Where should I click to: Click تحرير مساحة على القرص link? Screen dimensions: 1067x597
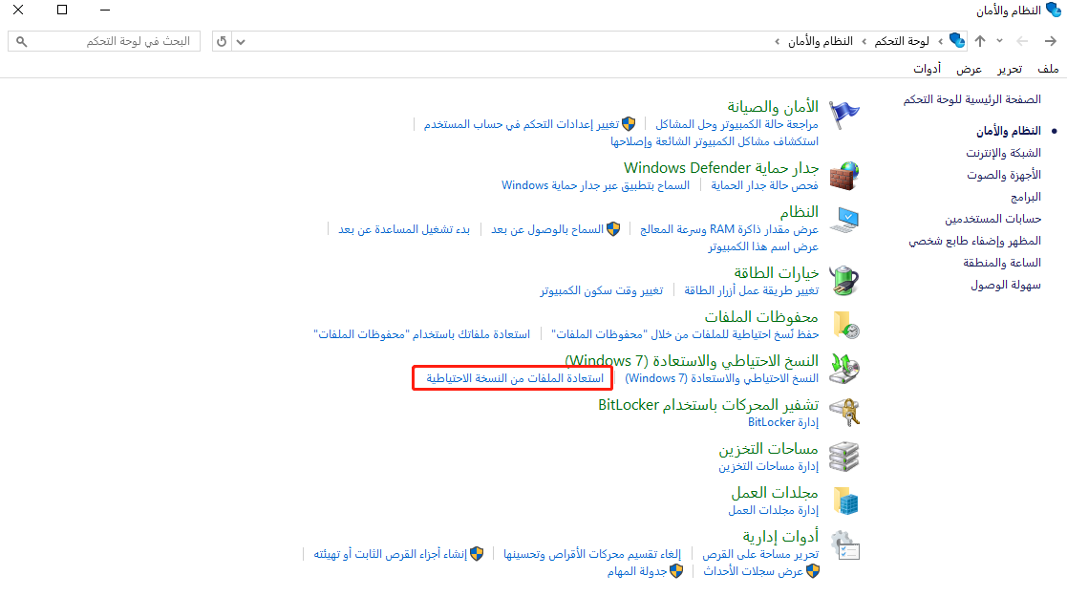(760, 554)
